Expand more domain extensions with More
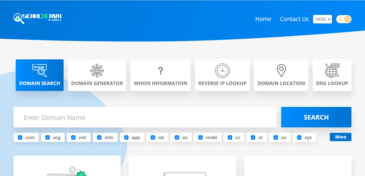Image resolution: width=365 pixels, height=176 pixels. point(340,137)
